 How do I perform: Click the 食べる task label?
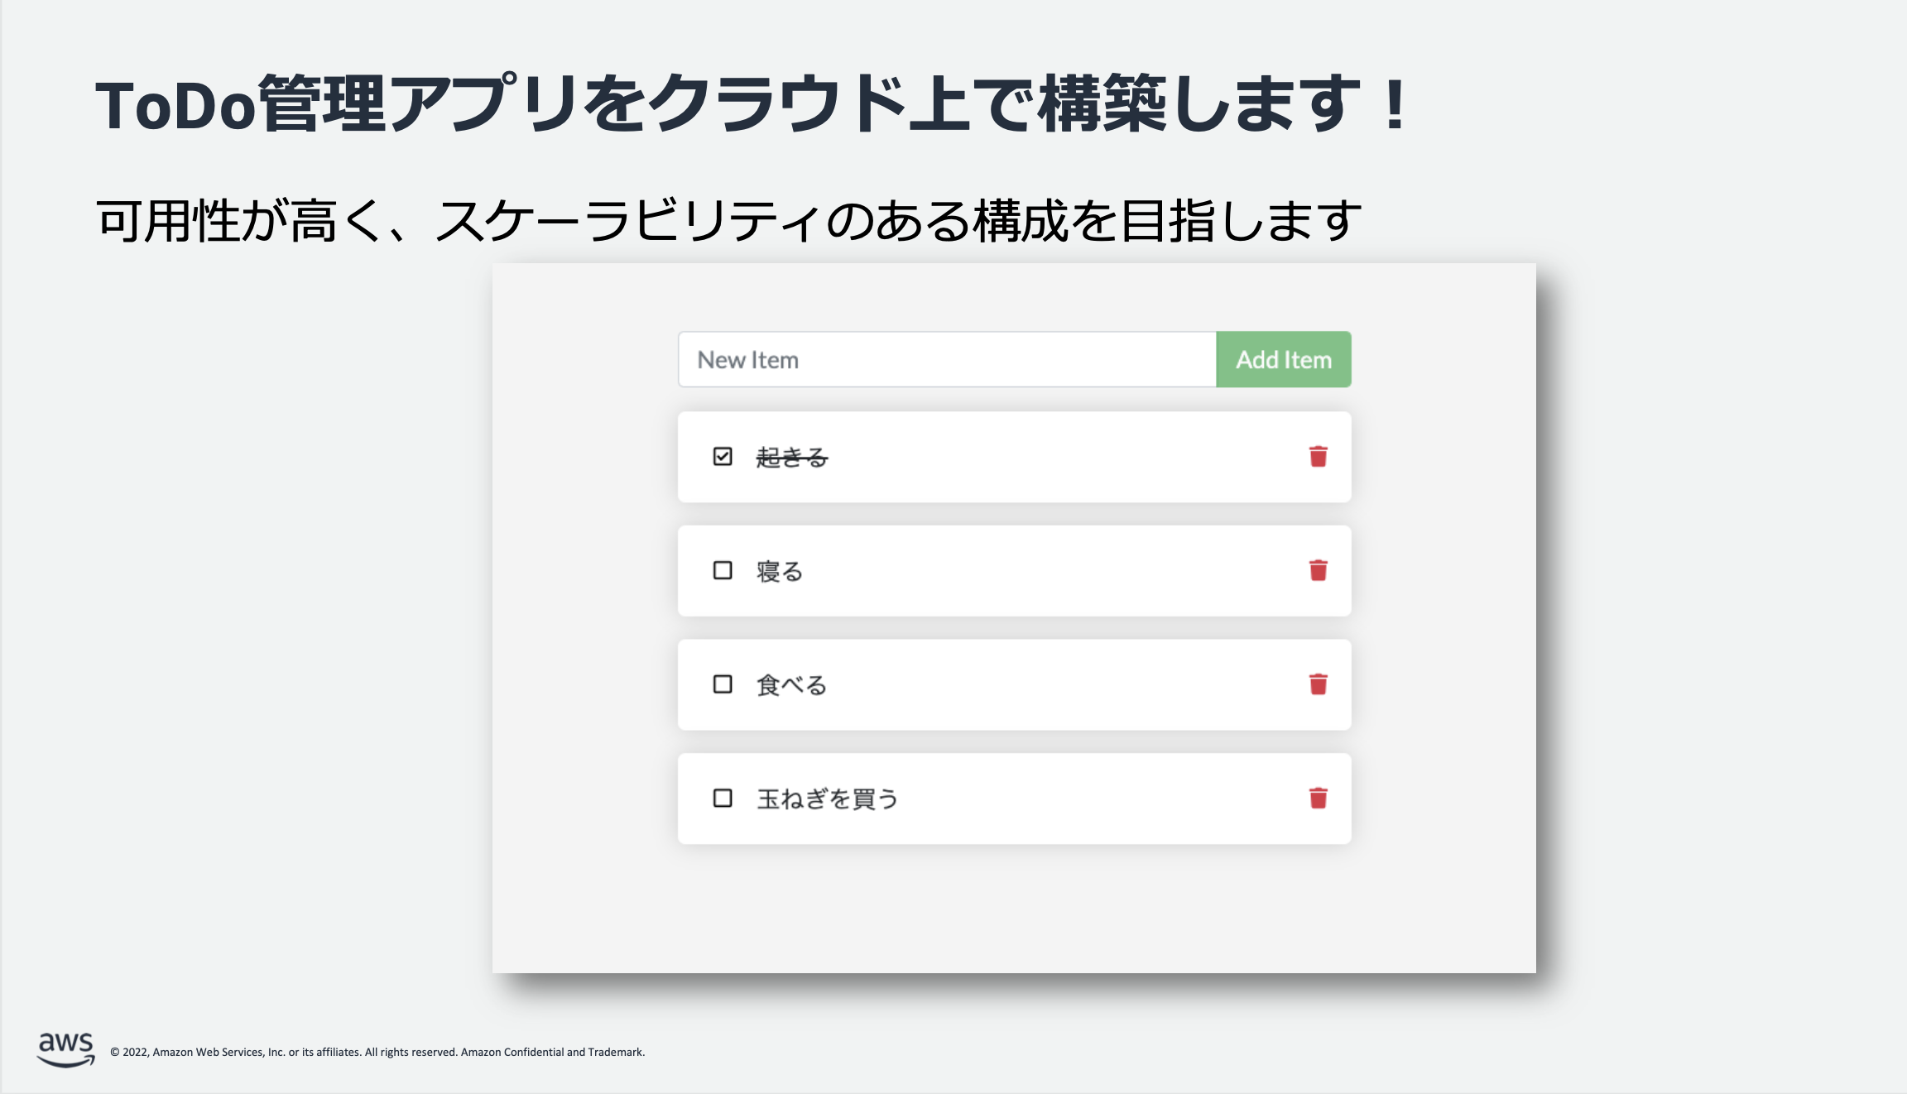[790, 684]
